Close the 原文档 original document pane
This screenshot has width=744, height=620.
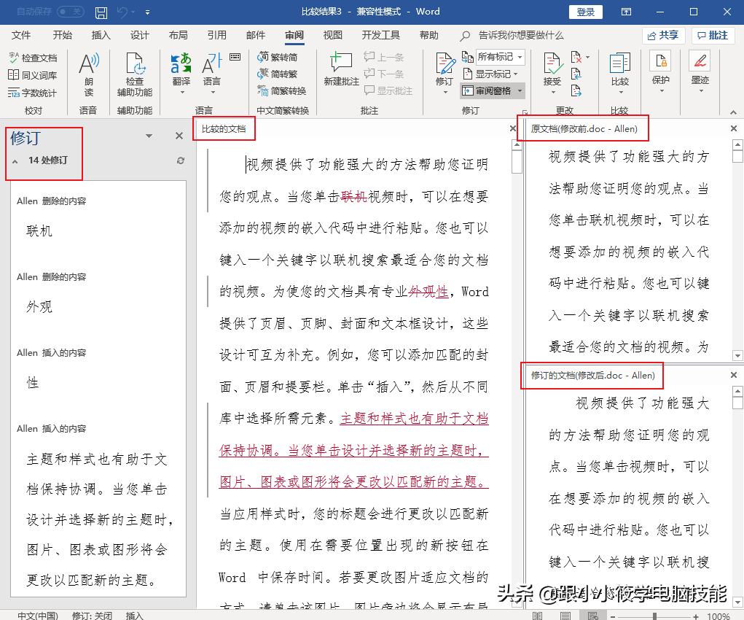pos(734,128)
